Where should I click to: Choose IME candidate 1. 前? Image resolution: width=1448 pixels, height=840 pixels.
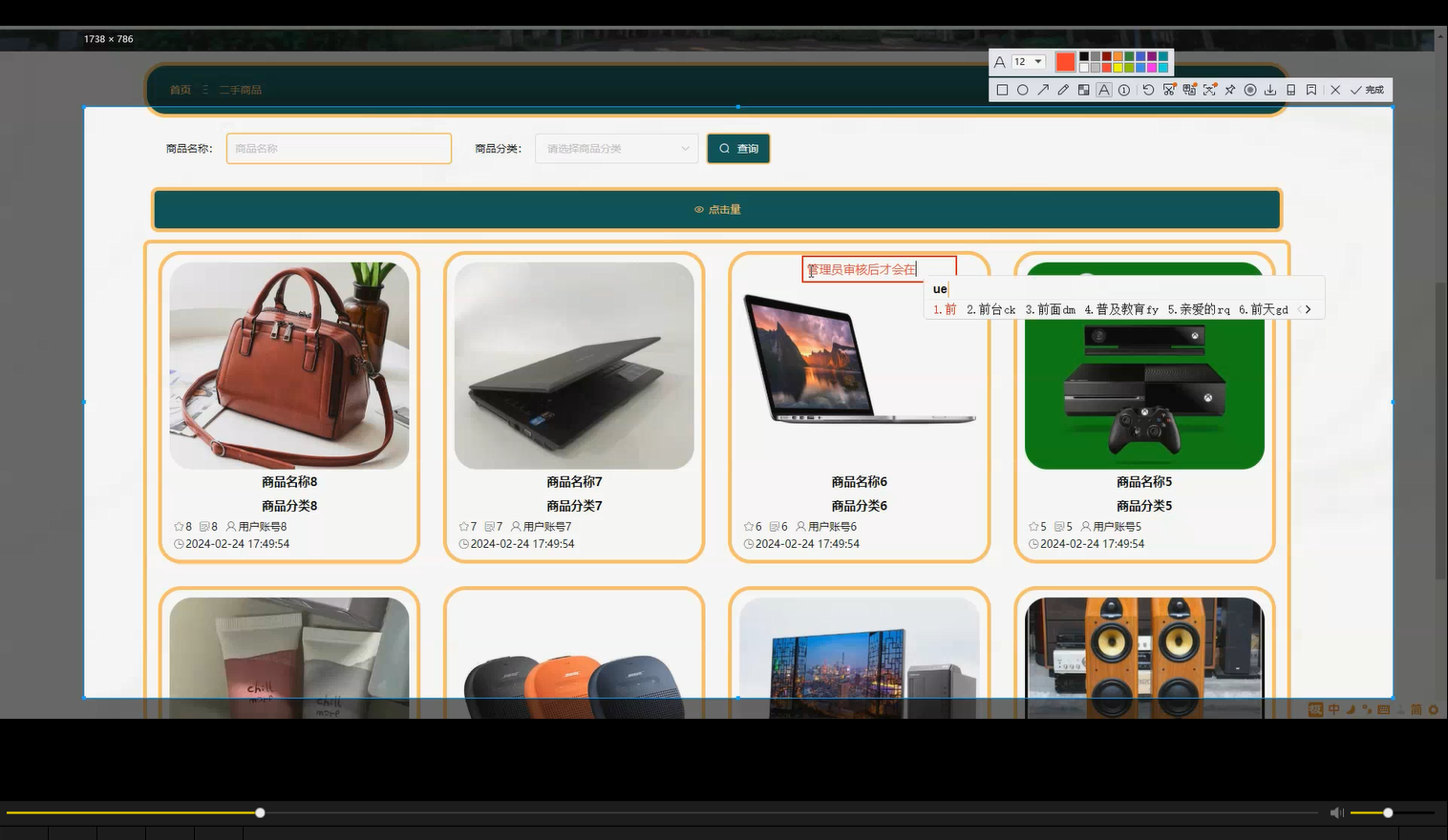point(945,309)
